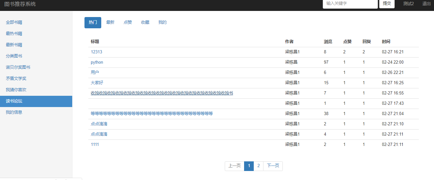Image resolution: width=434 pixels, height=180 pixels.
Task: Open 我的信息 in the sidebar
Action: coord(14,112)
